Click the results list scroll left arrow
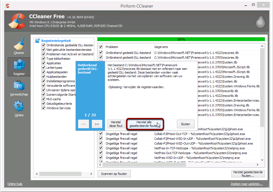 point(100,164)
